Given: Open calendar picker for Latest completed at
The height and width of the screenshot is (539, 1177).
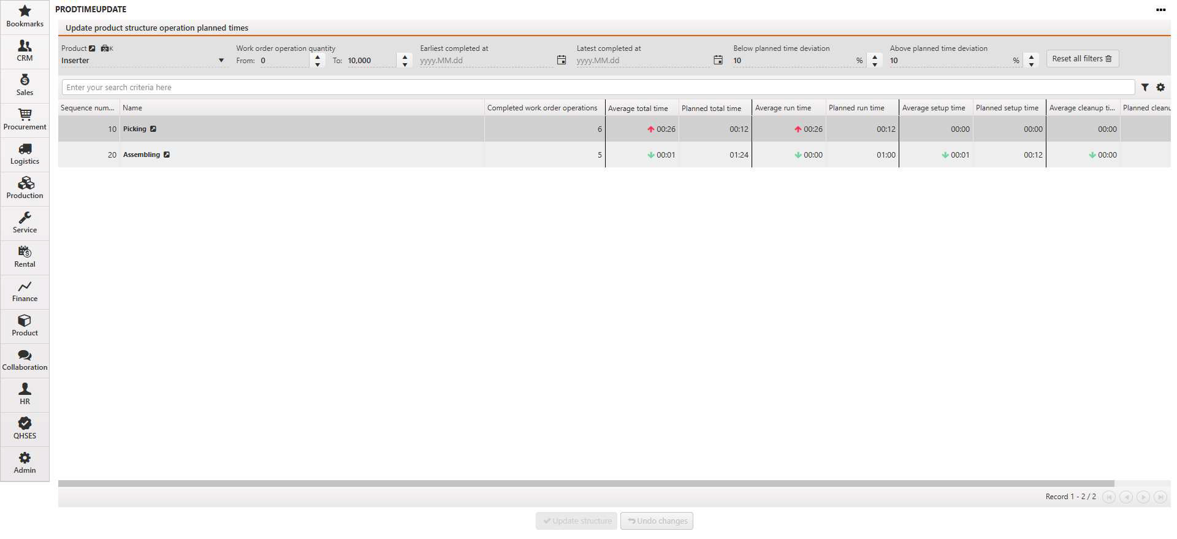Looking at the screenshot, I should (x=718, y=60).
